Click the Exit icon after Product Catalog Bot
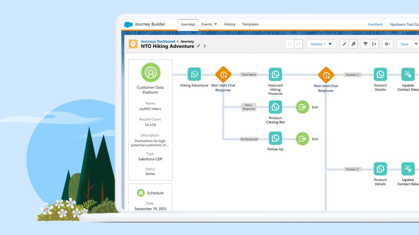 (x=302, y=107)
